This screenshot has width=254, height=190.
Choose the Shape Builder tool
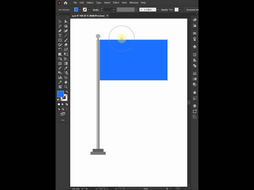60,59
